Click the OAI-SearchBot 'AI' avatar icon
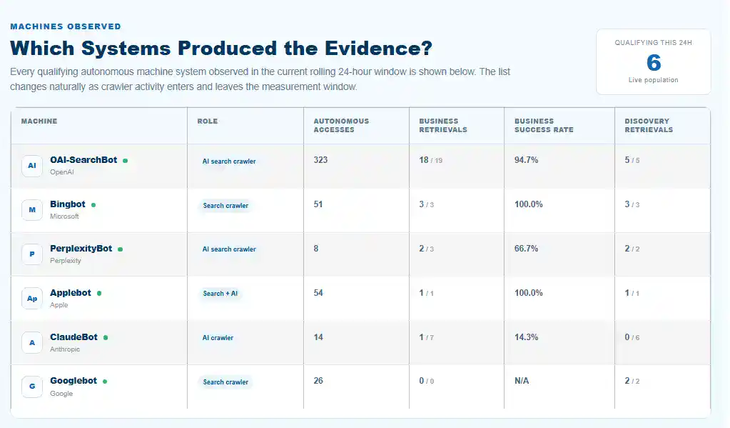Screen dimensions: 730x428 [32, 166]
